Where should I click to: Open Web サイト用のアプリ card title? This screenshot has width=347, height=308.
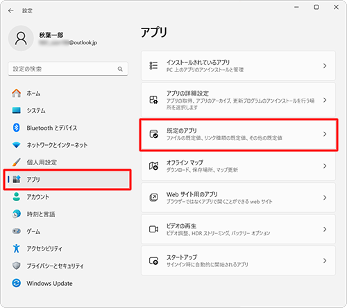(x=192, y=194)
